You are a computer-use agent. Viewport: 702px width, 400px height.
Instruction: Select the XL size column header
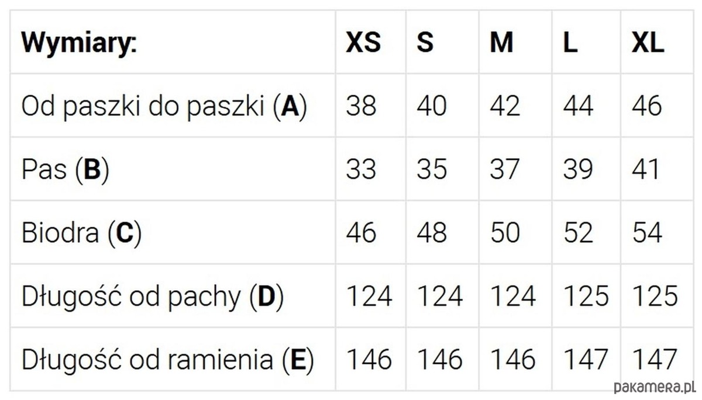coord(648,43)
